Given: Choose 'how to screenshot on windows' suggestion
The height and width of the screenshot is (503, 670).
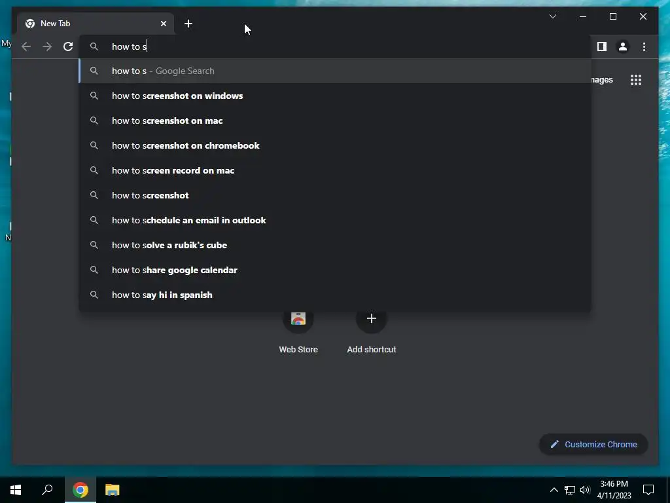Looking at the screenshot, I should 335,96.
